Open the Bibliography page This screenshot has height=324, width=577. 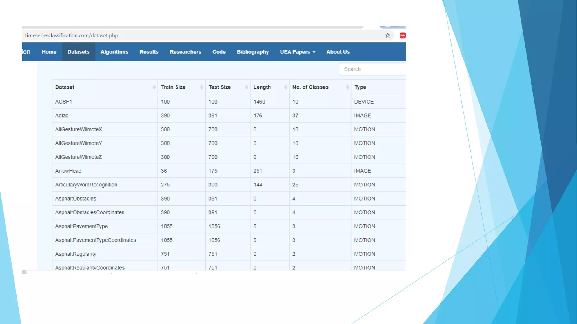[253, 52]
